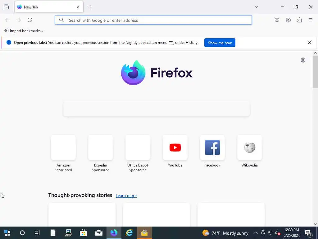Open the Action Center notifications icon
This screenshot has width=318, height=239.
click(x=308, y=233)
